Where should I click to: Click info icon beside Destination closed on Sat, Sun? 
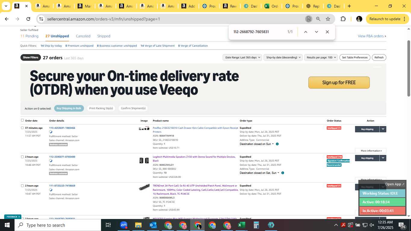[283, 173]
